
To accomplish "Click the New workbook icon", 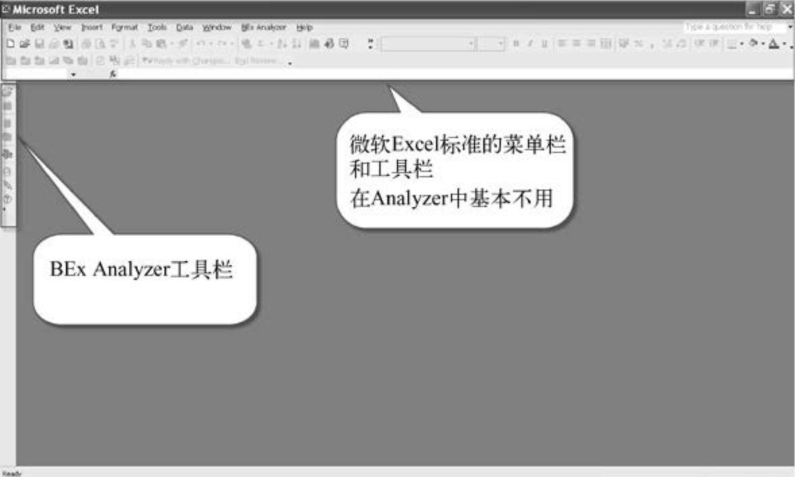I will coord(10,44).
